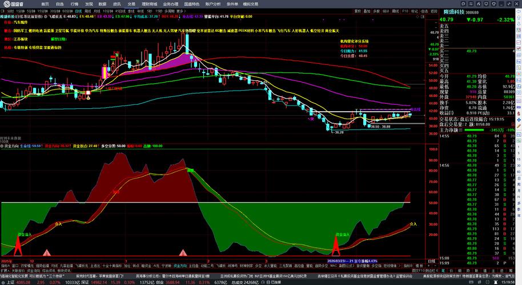This screenshot has height=285, width=522.
Task: Click the 复权 button
Action: pos(358,11)
